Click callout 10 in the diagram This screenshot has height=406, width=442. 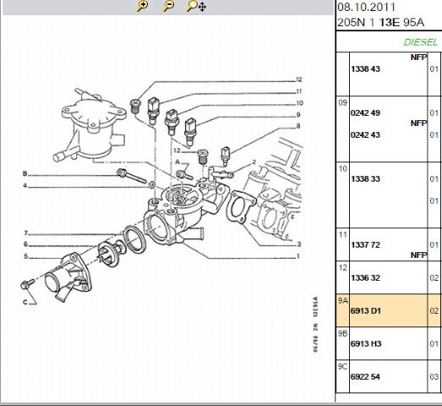click(x=299, y=103)
